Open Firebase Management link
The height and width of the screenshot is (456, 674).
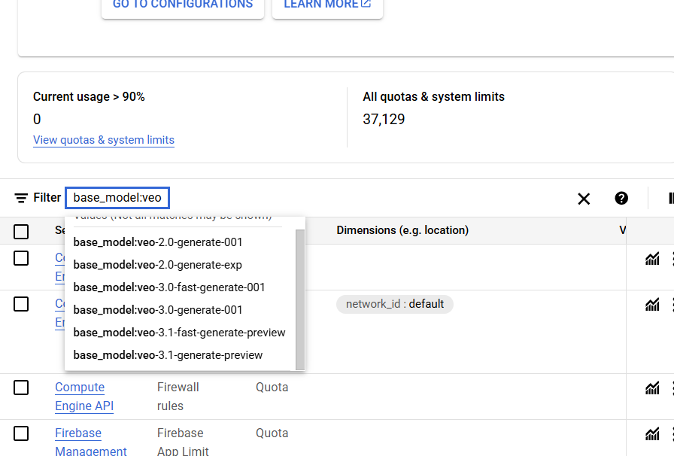point(91,442)
